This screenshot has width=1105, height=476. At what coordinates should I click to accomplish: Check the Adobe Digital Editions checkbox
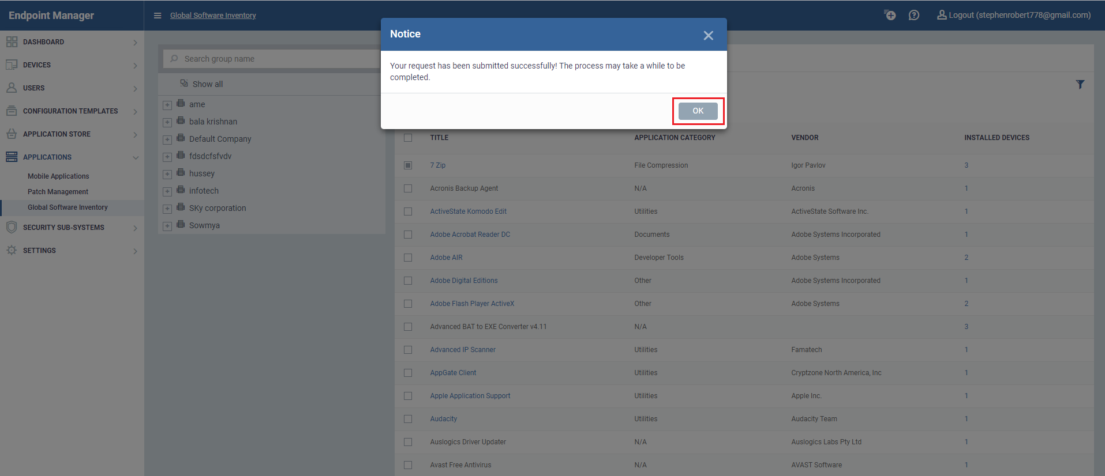coord(408,281)
